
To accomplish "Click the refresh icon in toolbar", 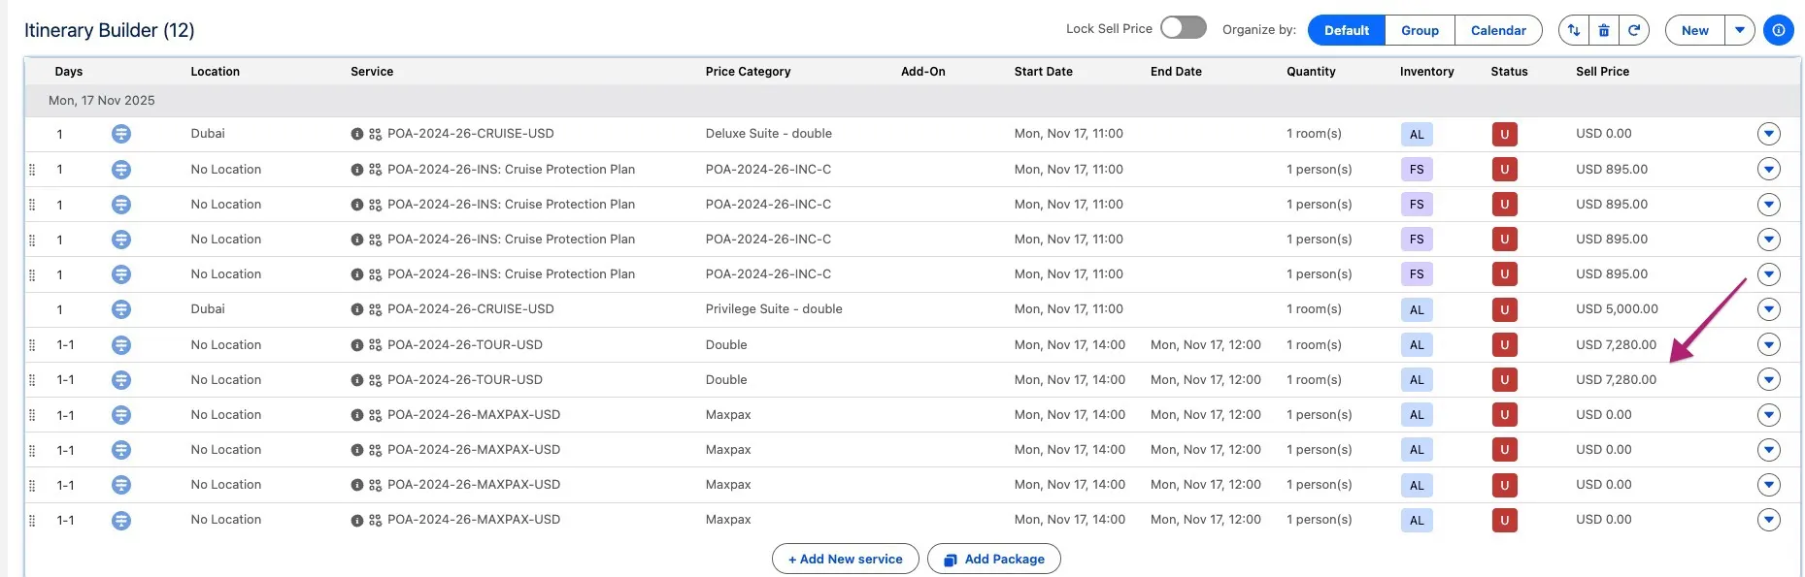I will point(1634,30).
